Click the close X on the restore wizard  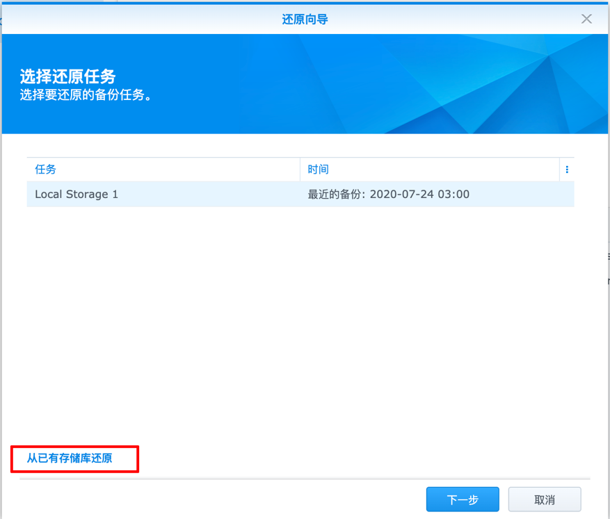coord(586,19)
